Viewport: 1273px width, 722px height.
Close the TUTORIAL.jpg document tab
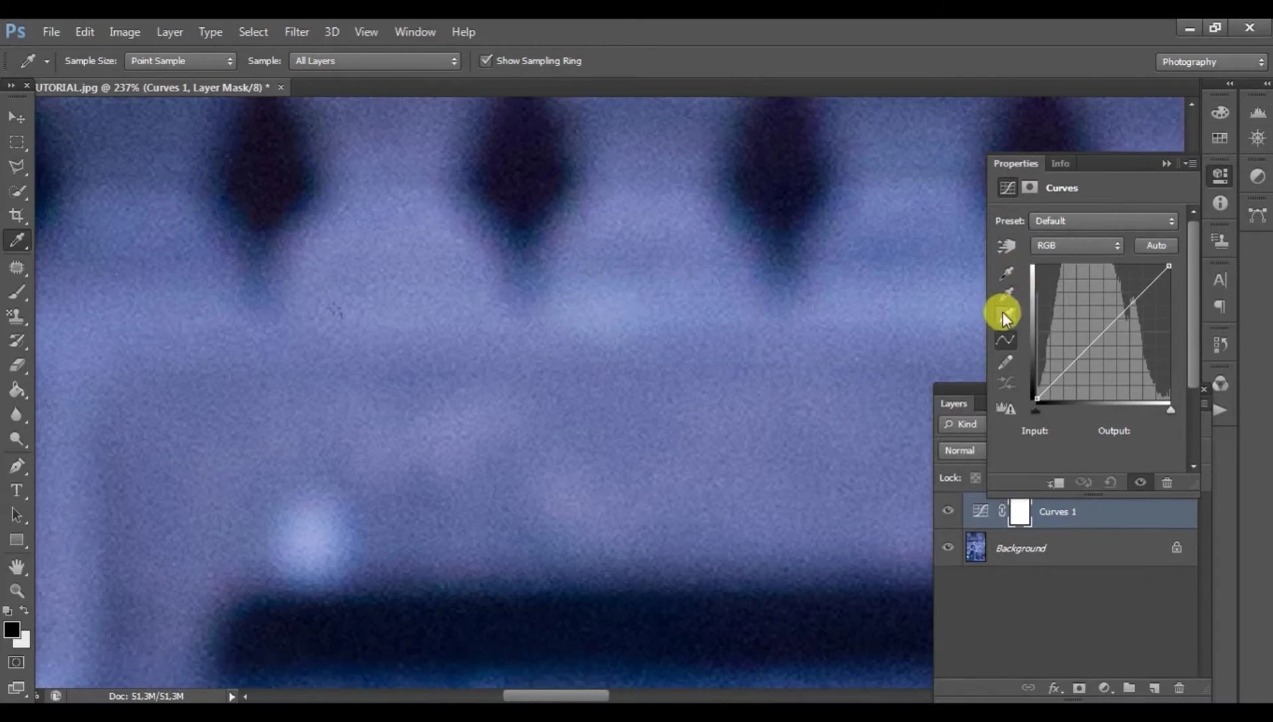(281, 87)
